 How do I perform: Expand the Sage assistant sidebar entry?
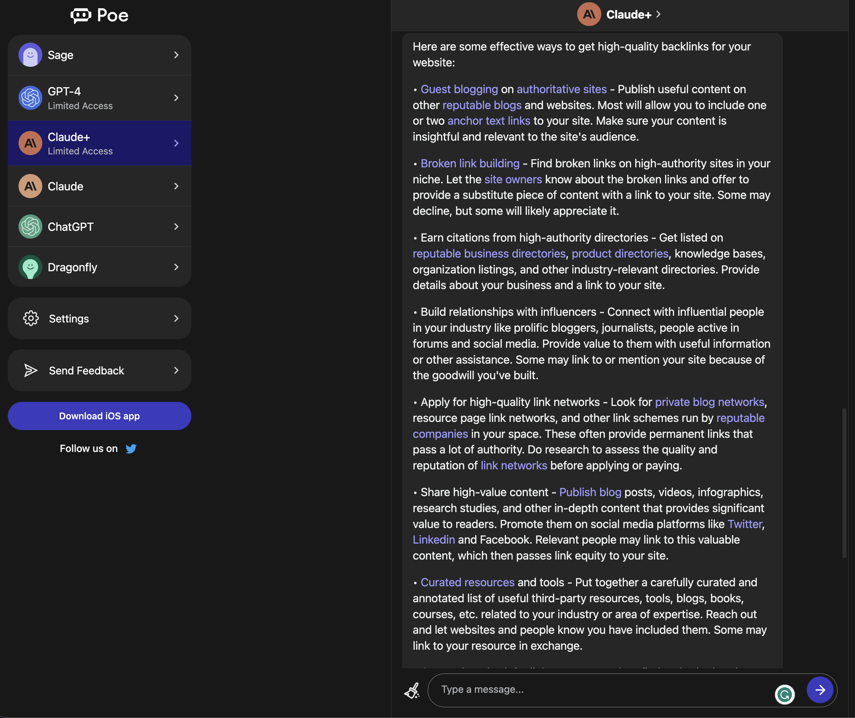click(x=177, y=54)
